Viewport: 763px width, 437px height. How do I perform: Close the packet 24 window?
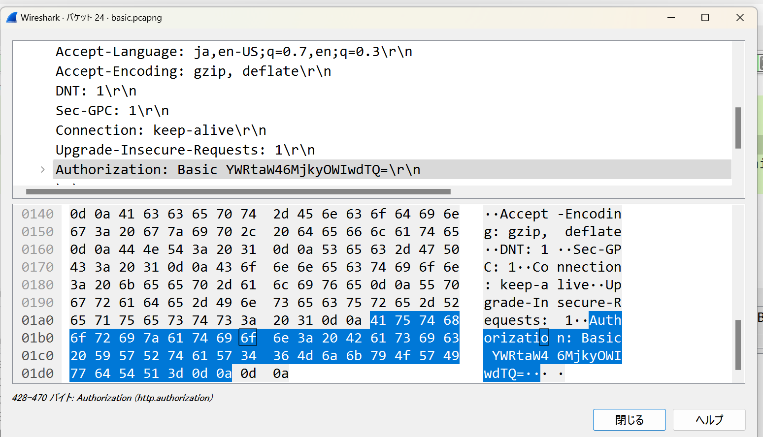coord(739,18)
